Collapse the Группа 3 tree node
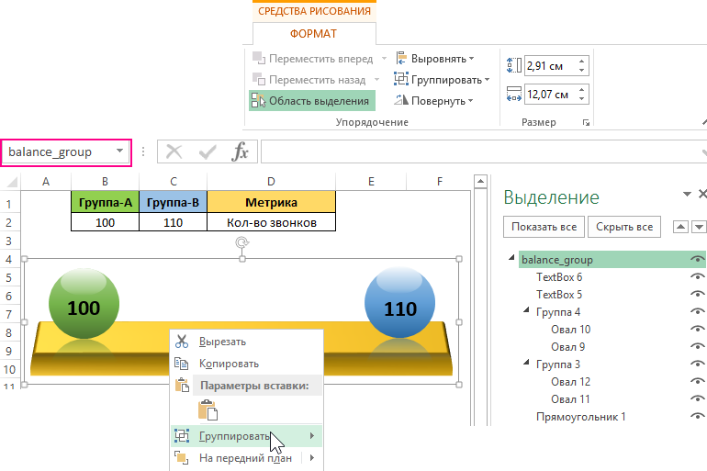 [x=526, y=363]
